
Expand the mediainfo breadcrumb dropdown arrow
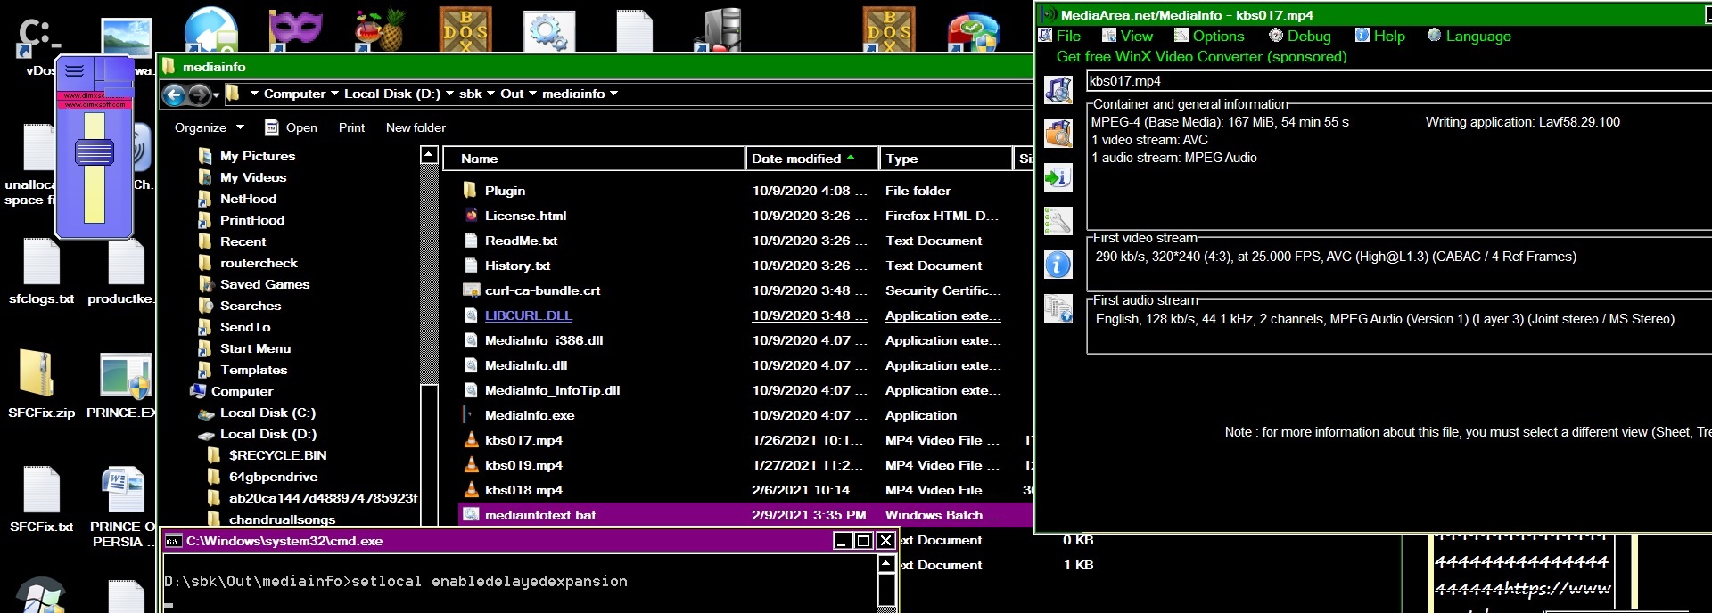[613, 94]
